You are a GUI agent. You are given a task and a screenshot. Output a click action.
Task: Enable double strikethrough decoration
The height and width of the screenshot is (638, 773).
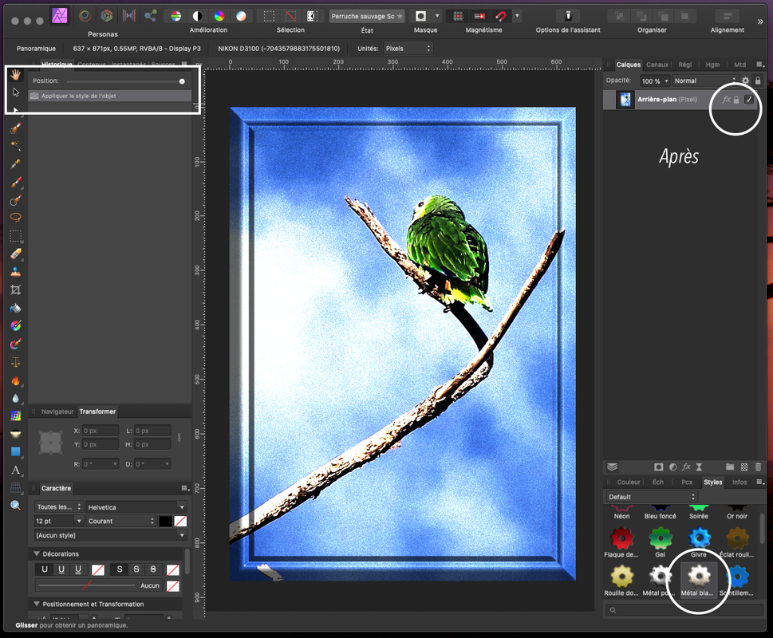[153, 569]
